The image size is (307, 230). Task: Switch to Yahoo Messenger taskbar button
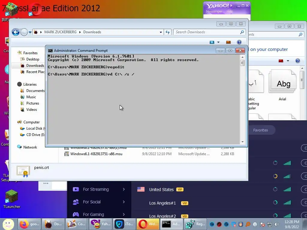coord(101,224)
